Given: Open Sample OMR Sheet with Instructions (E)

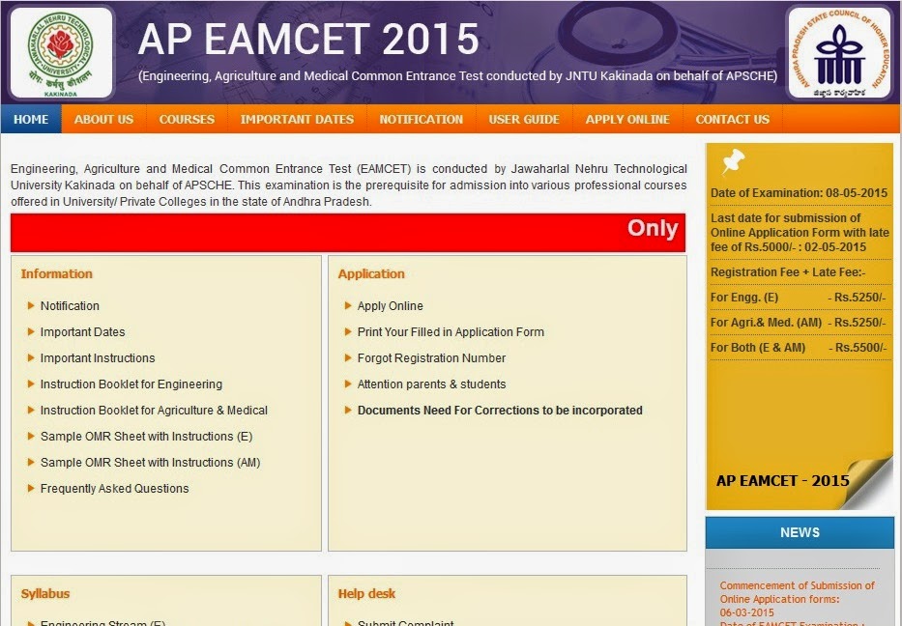Looking at the screenshot, I should [x=146, y=437].
